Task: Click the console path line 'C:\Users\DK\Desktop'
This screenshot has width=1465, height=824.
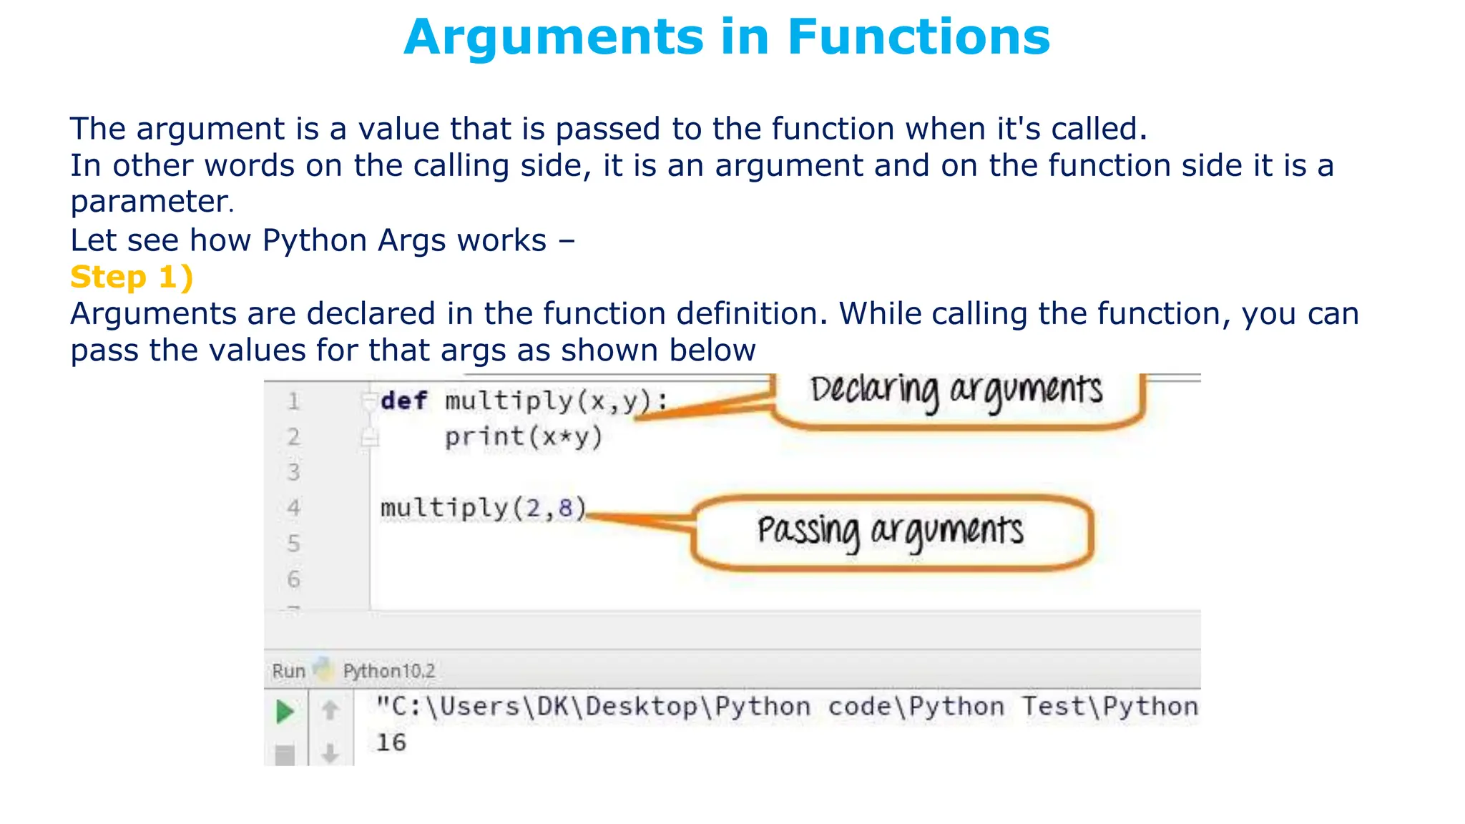Action: [x=787, y=707]
